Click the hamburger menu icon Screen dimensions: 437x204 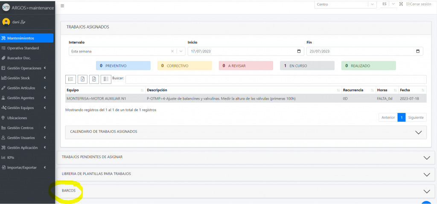tap(62, 6)
